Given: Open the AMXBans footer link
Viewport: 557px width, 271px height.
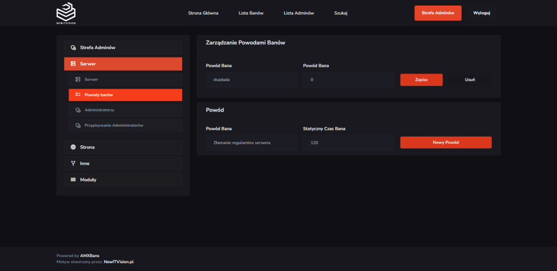Looking at the screenshot, I should [x=90, y=255].
